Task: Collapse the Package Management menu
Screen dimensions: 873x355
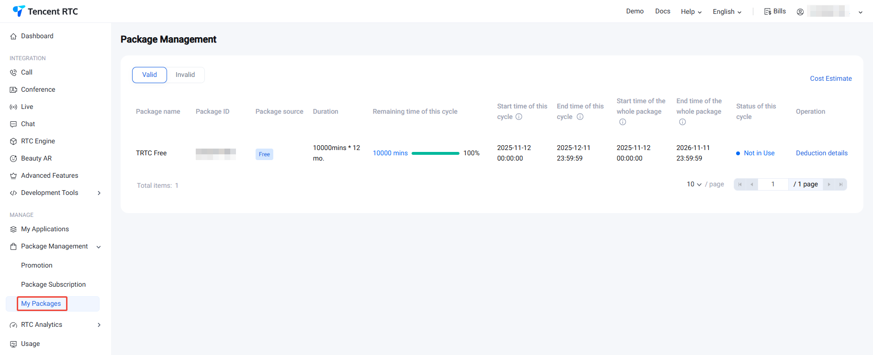Action: point(99,247)
